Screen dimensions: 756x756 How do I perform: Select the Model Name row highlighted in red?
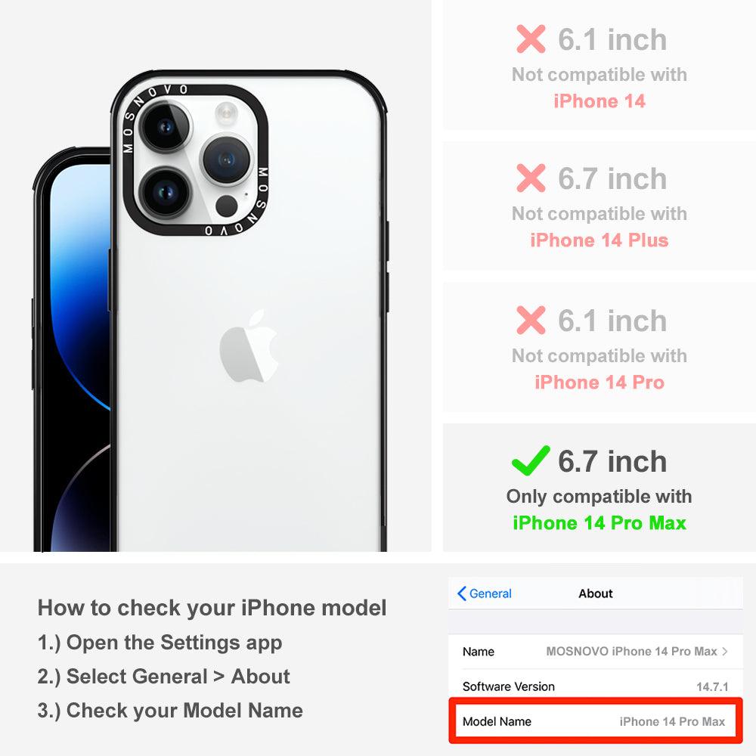pos(596,720)
